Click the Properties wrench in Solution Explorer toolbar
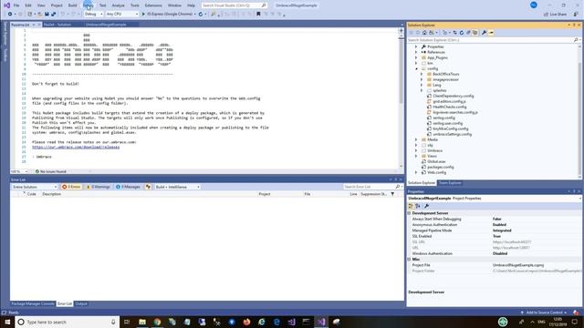The image size is (584, 328). click(x=485, y=33)
